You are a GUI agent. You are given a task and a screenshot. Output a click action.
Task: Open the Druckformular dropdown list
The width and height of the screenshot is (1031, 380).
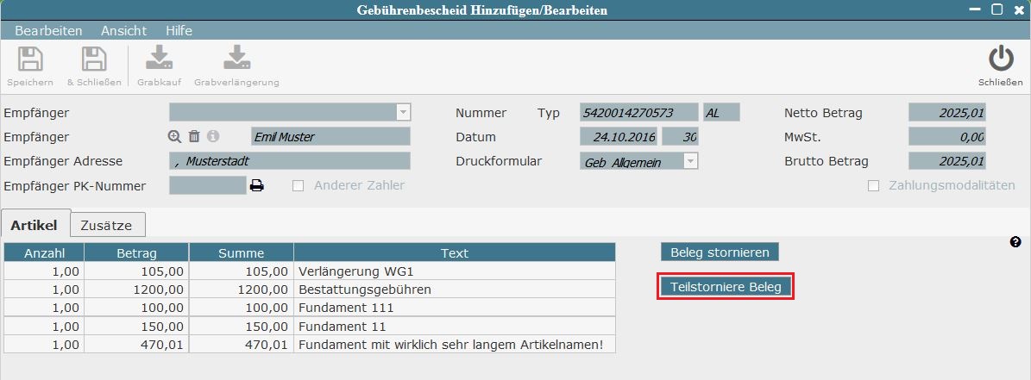(689, 161)
